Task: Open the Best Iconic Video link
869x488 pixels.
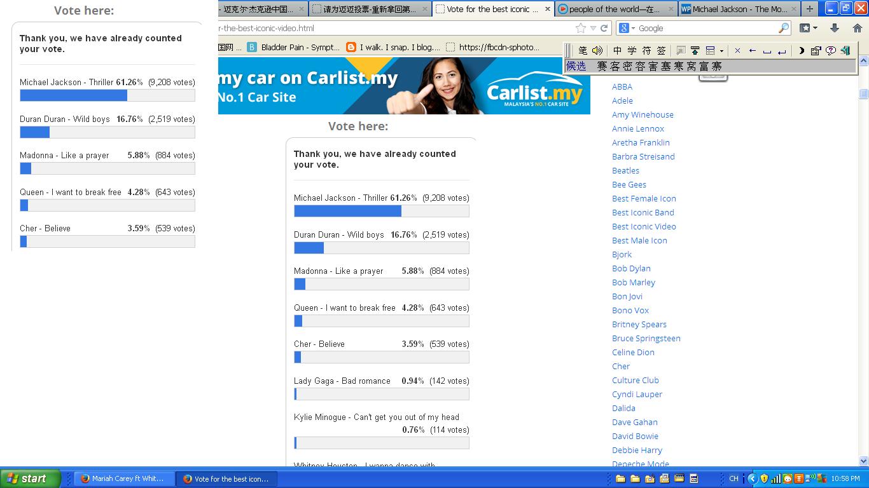Action: pos(644,226)
